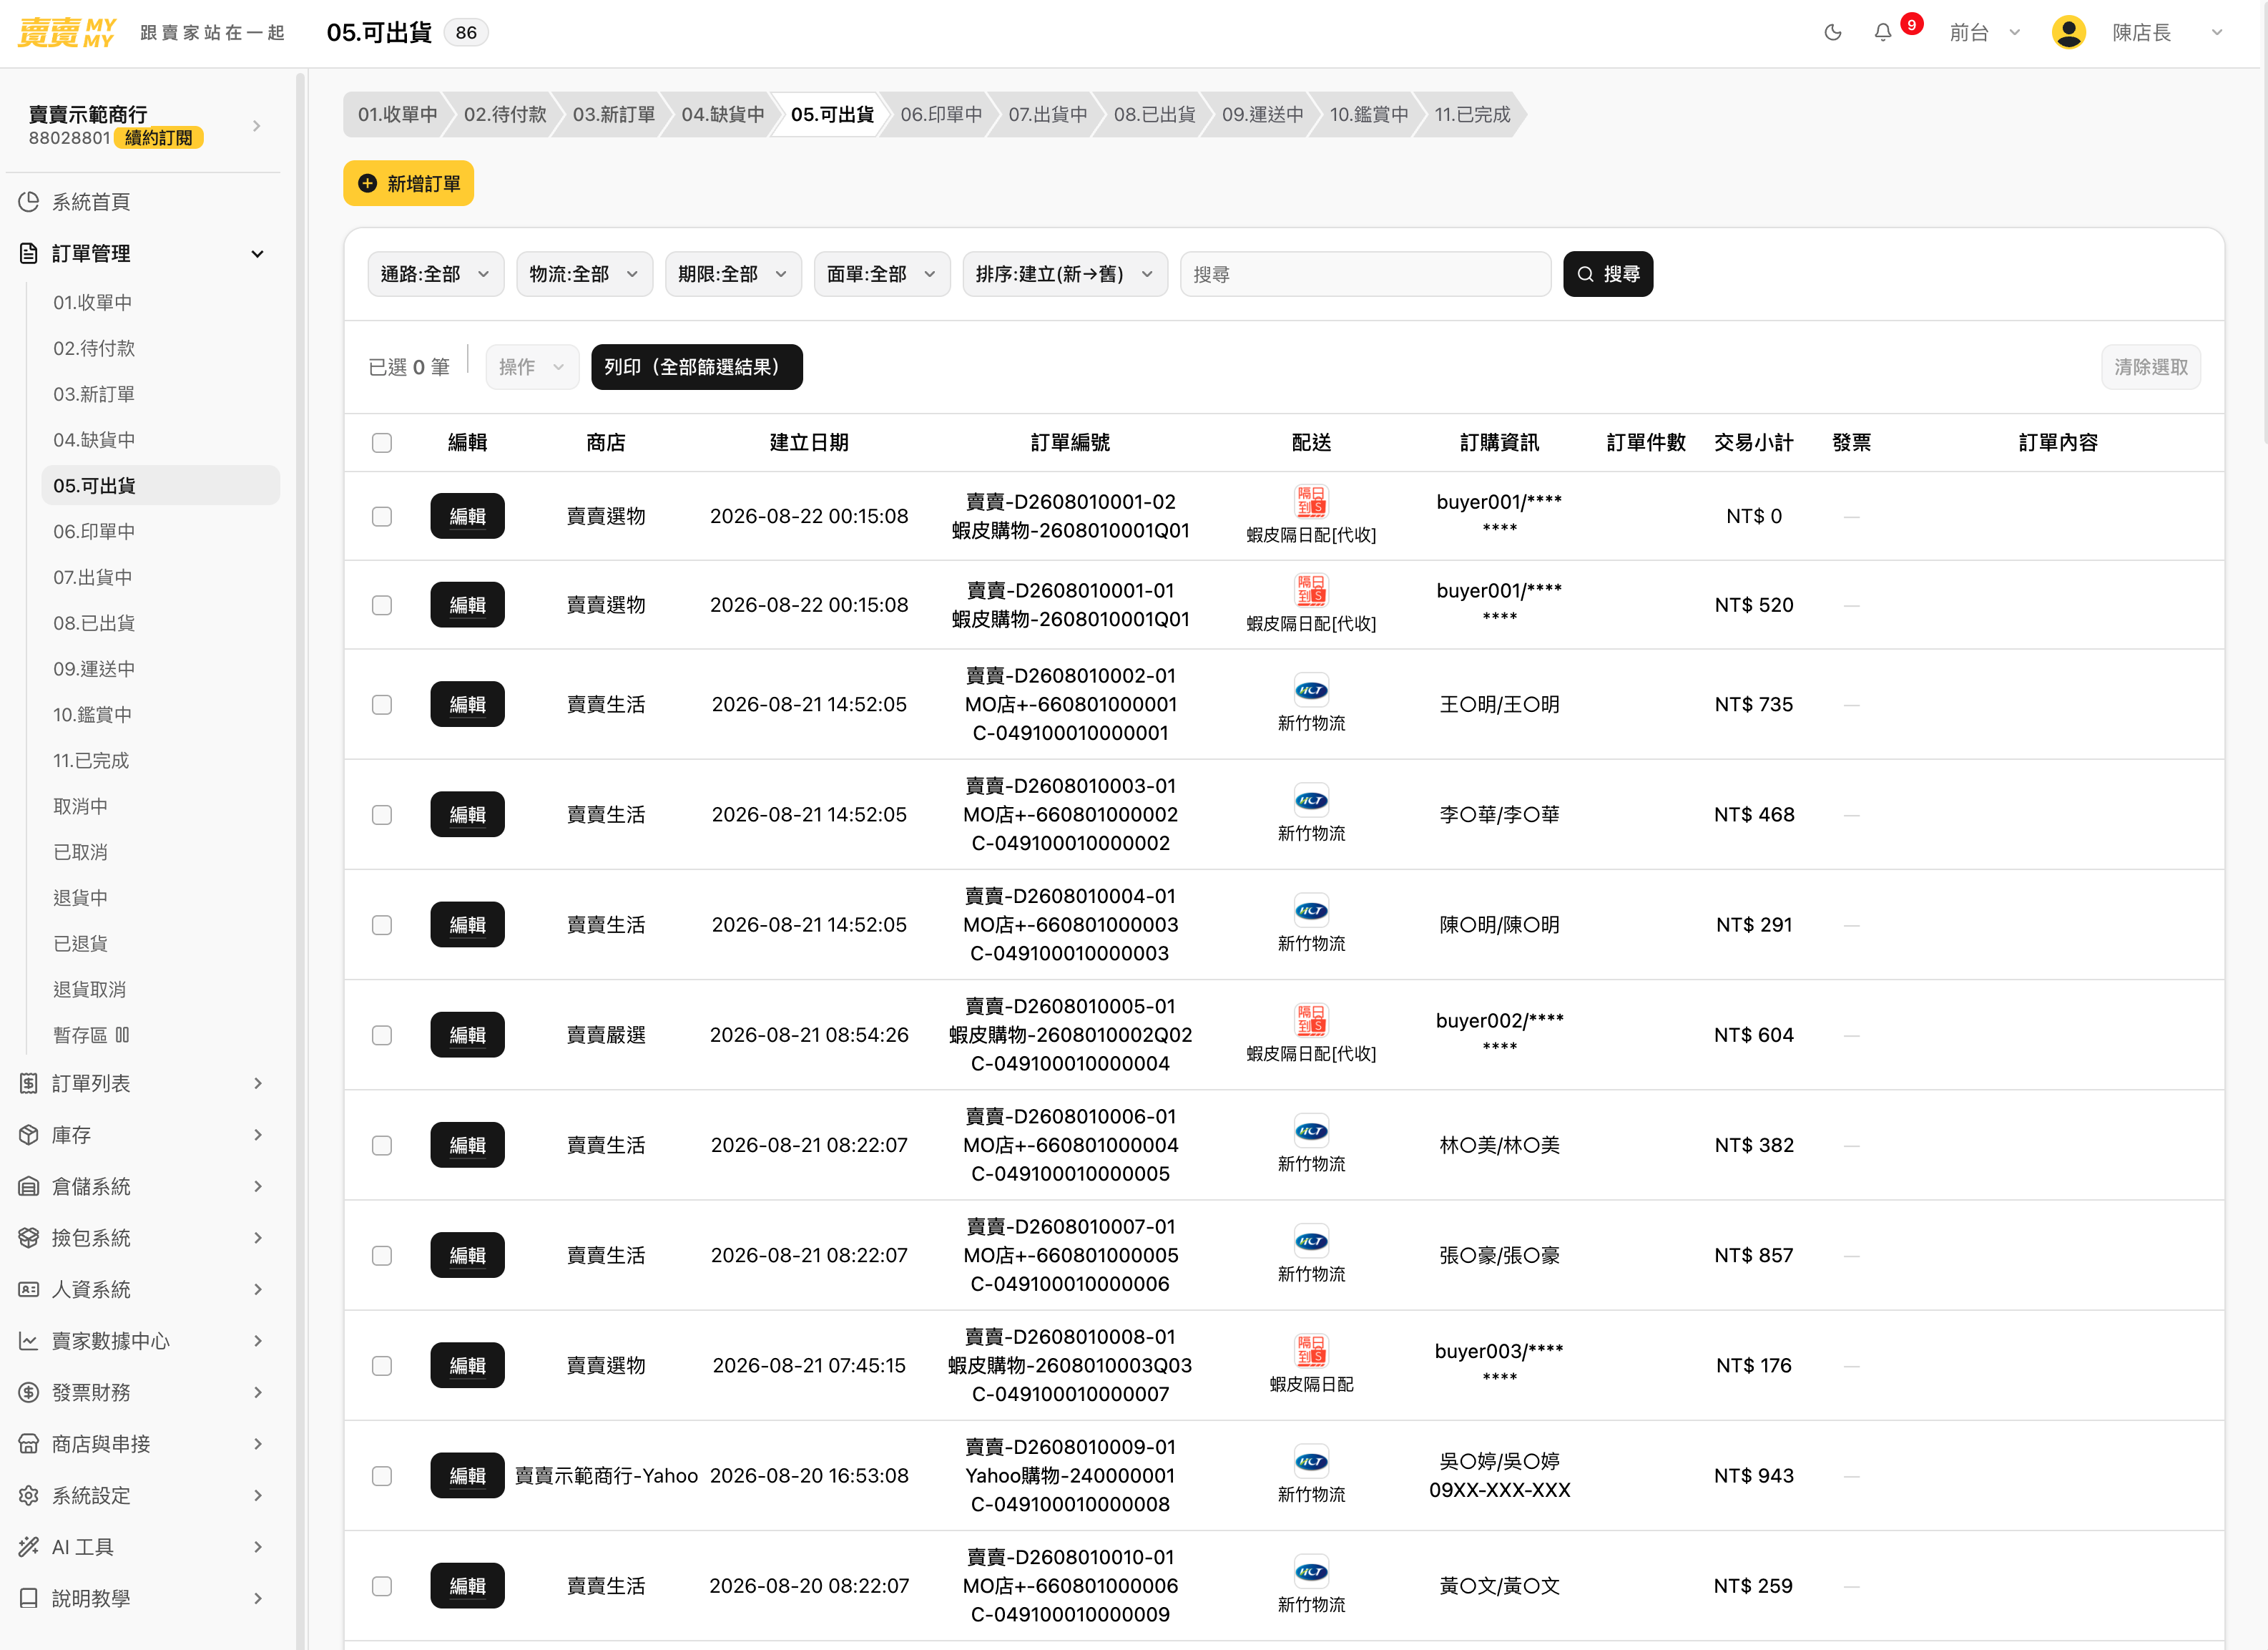Switch to the 03.新訂單 tab

[x=614, y=114]
